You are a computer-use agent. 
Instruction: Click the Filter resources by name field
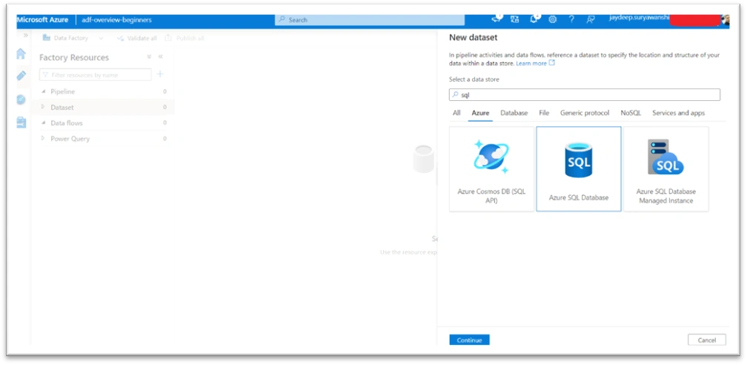pyautogui.click(x=96, y=75)
